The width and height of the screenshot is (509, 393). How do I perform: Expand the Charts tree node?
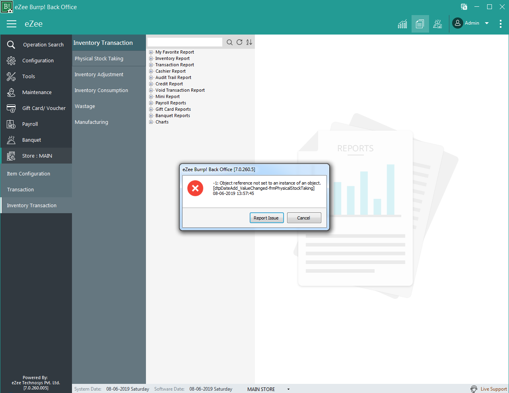pos(151,122)
